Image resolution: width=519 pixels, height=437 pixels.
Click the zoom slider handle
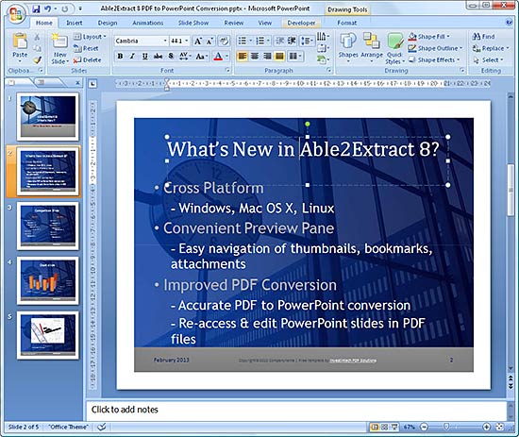pos(446,427)
